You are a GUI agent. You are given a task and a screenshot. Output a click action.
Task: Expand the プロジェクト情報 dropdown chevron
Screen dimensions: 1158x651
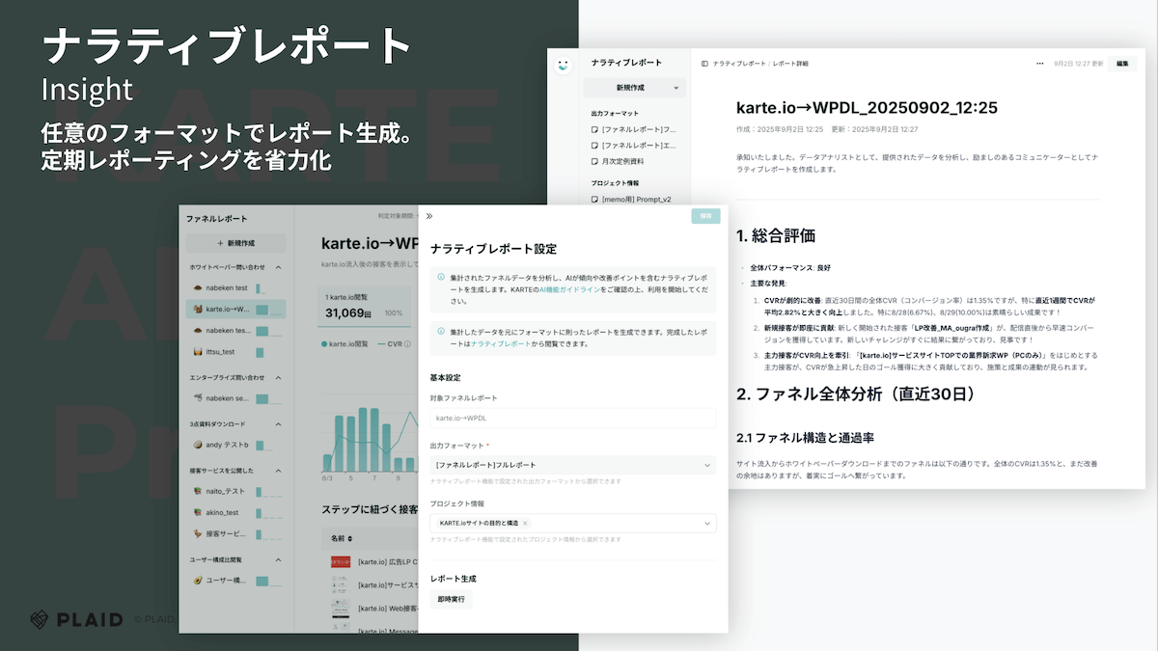(x=706, y=524)
